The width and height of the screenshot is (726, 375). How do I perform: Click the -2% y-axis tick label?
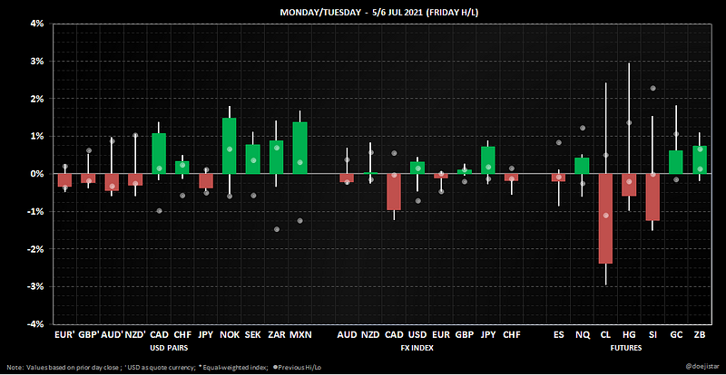[36, 249]
